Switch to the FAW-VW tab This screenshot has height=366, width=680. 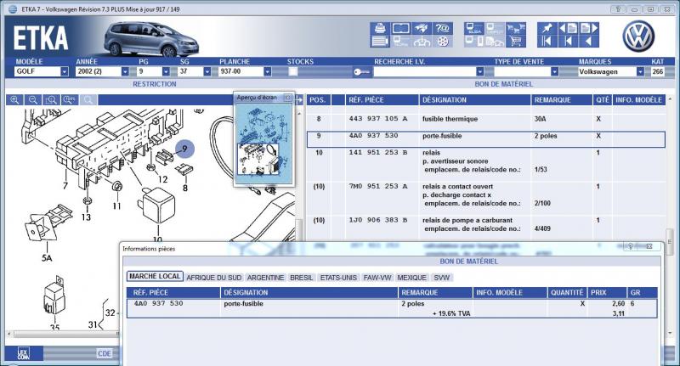[x=377, y=278]
